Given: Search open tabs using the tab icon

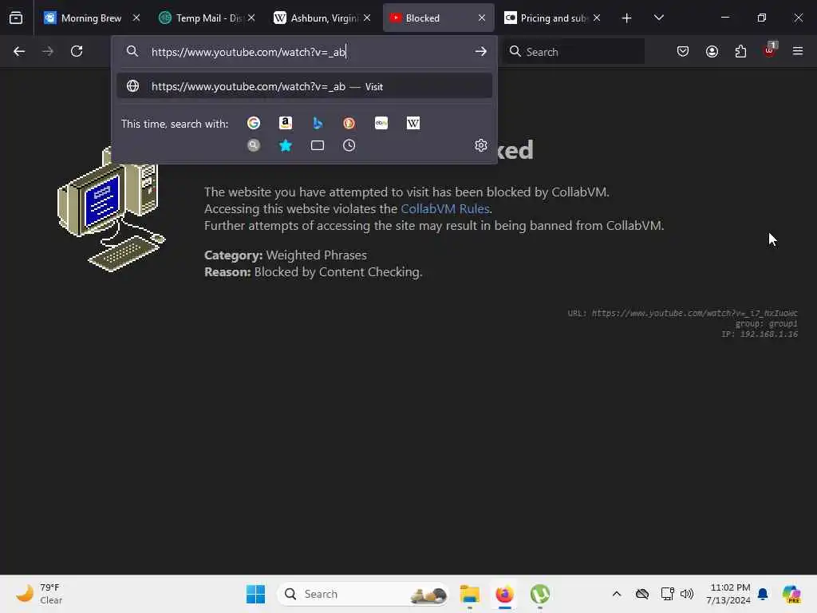Looking at the screenshot, I should (x=318, y=145).
